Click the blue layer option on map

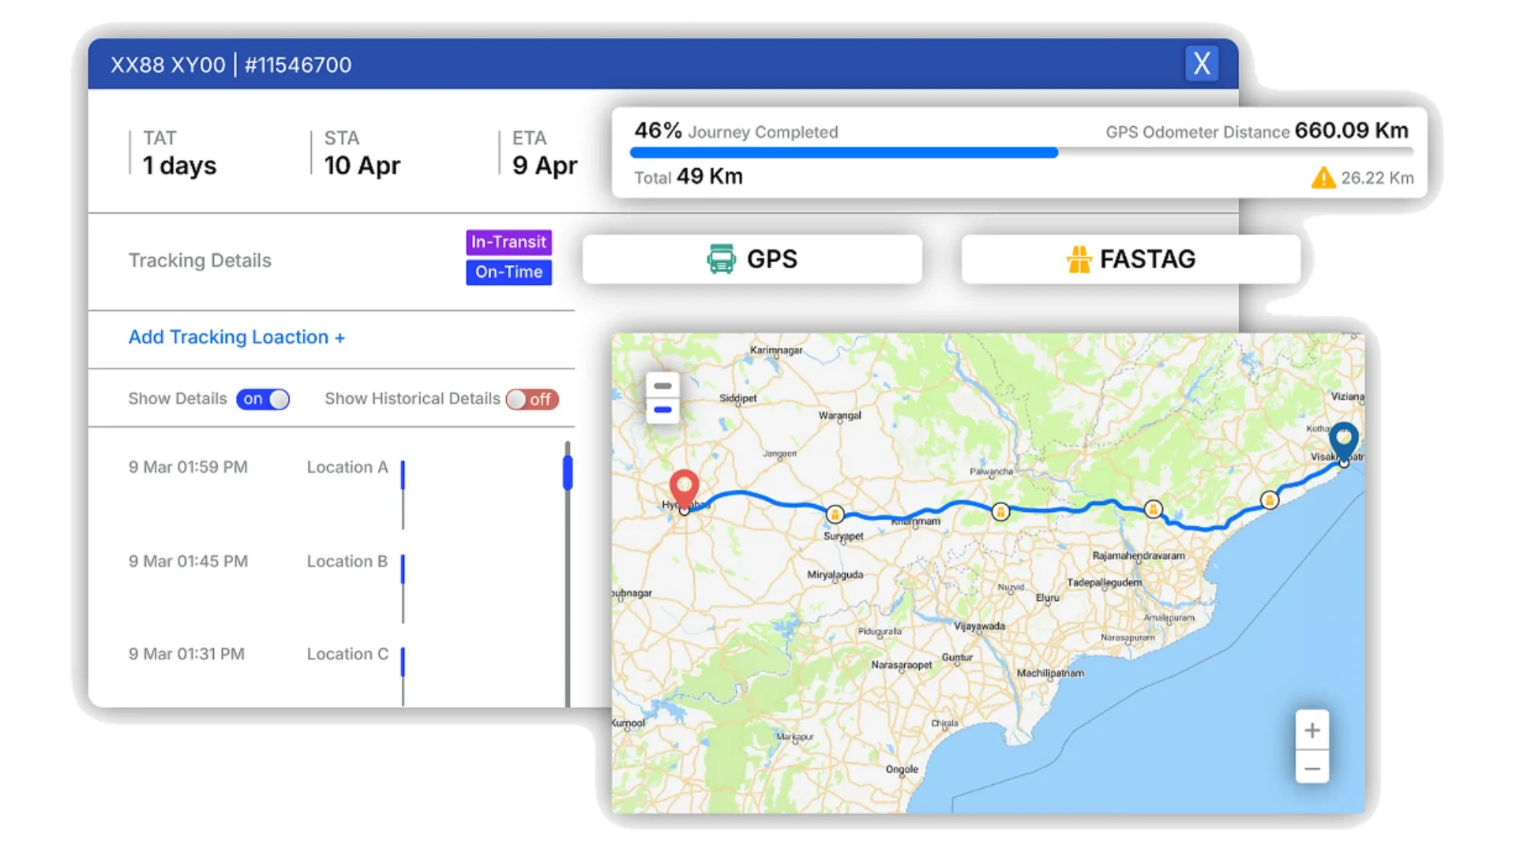pos(662,410)
